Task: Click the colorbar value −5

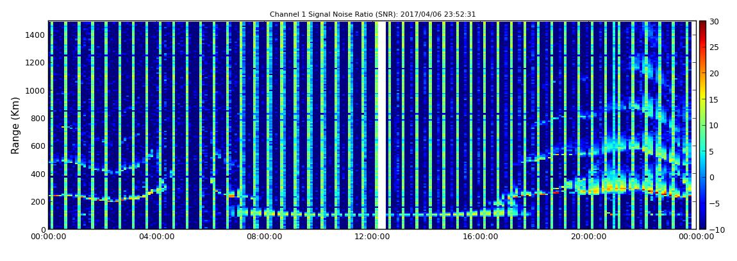Action: pos(715,204)
